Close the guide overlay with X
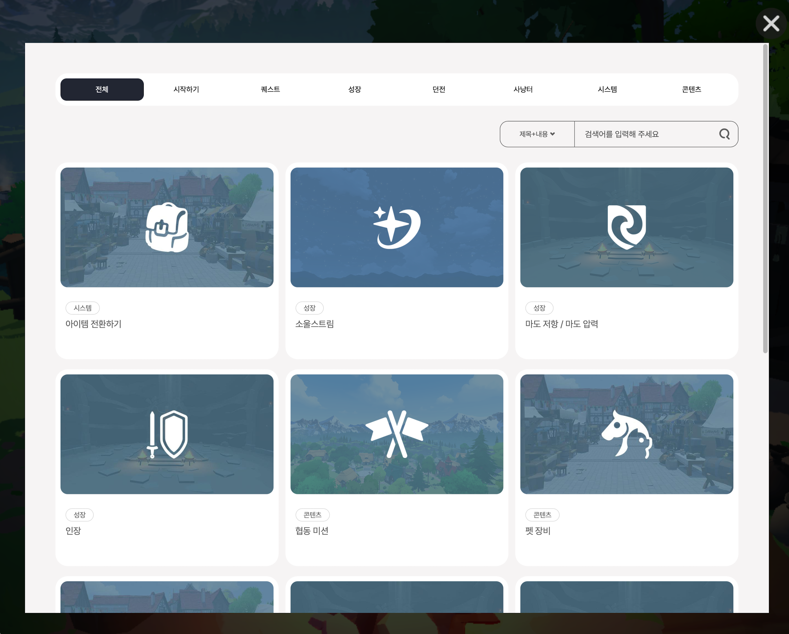 pyautogui.click(x=771, y=24)
